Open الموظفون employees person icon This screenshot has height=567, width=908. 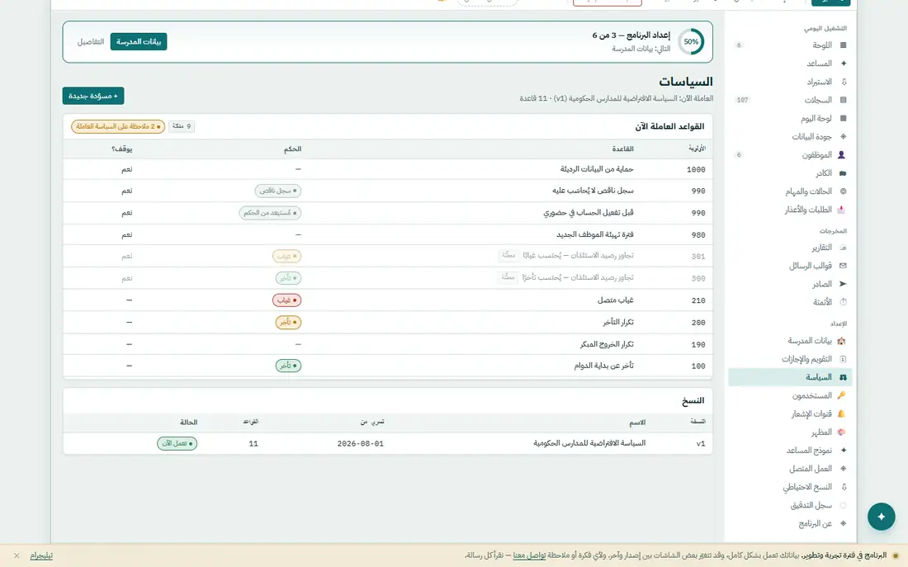841,154
